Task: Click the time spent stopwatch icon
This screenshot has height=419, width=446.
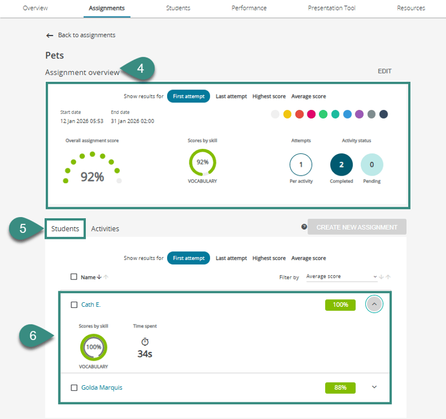Action: tap(145, 342)
